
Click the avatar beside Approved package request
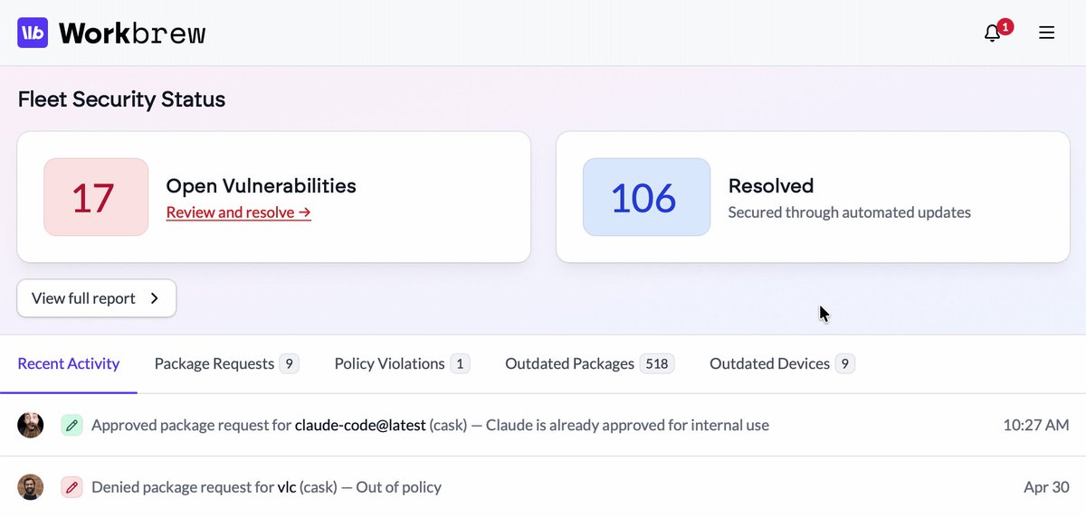click(x=31, y=425)
